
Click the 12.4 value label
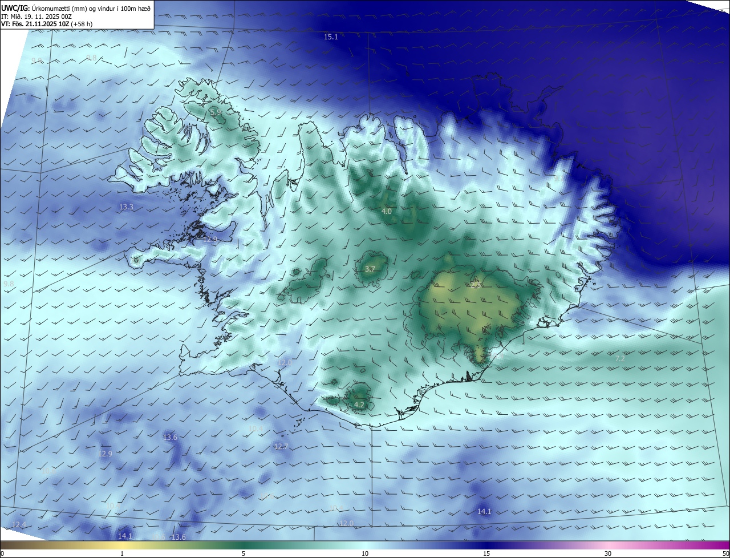(x=19, y=524)
